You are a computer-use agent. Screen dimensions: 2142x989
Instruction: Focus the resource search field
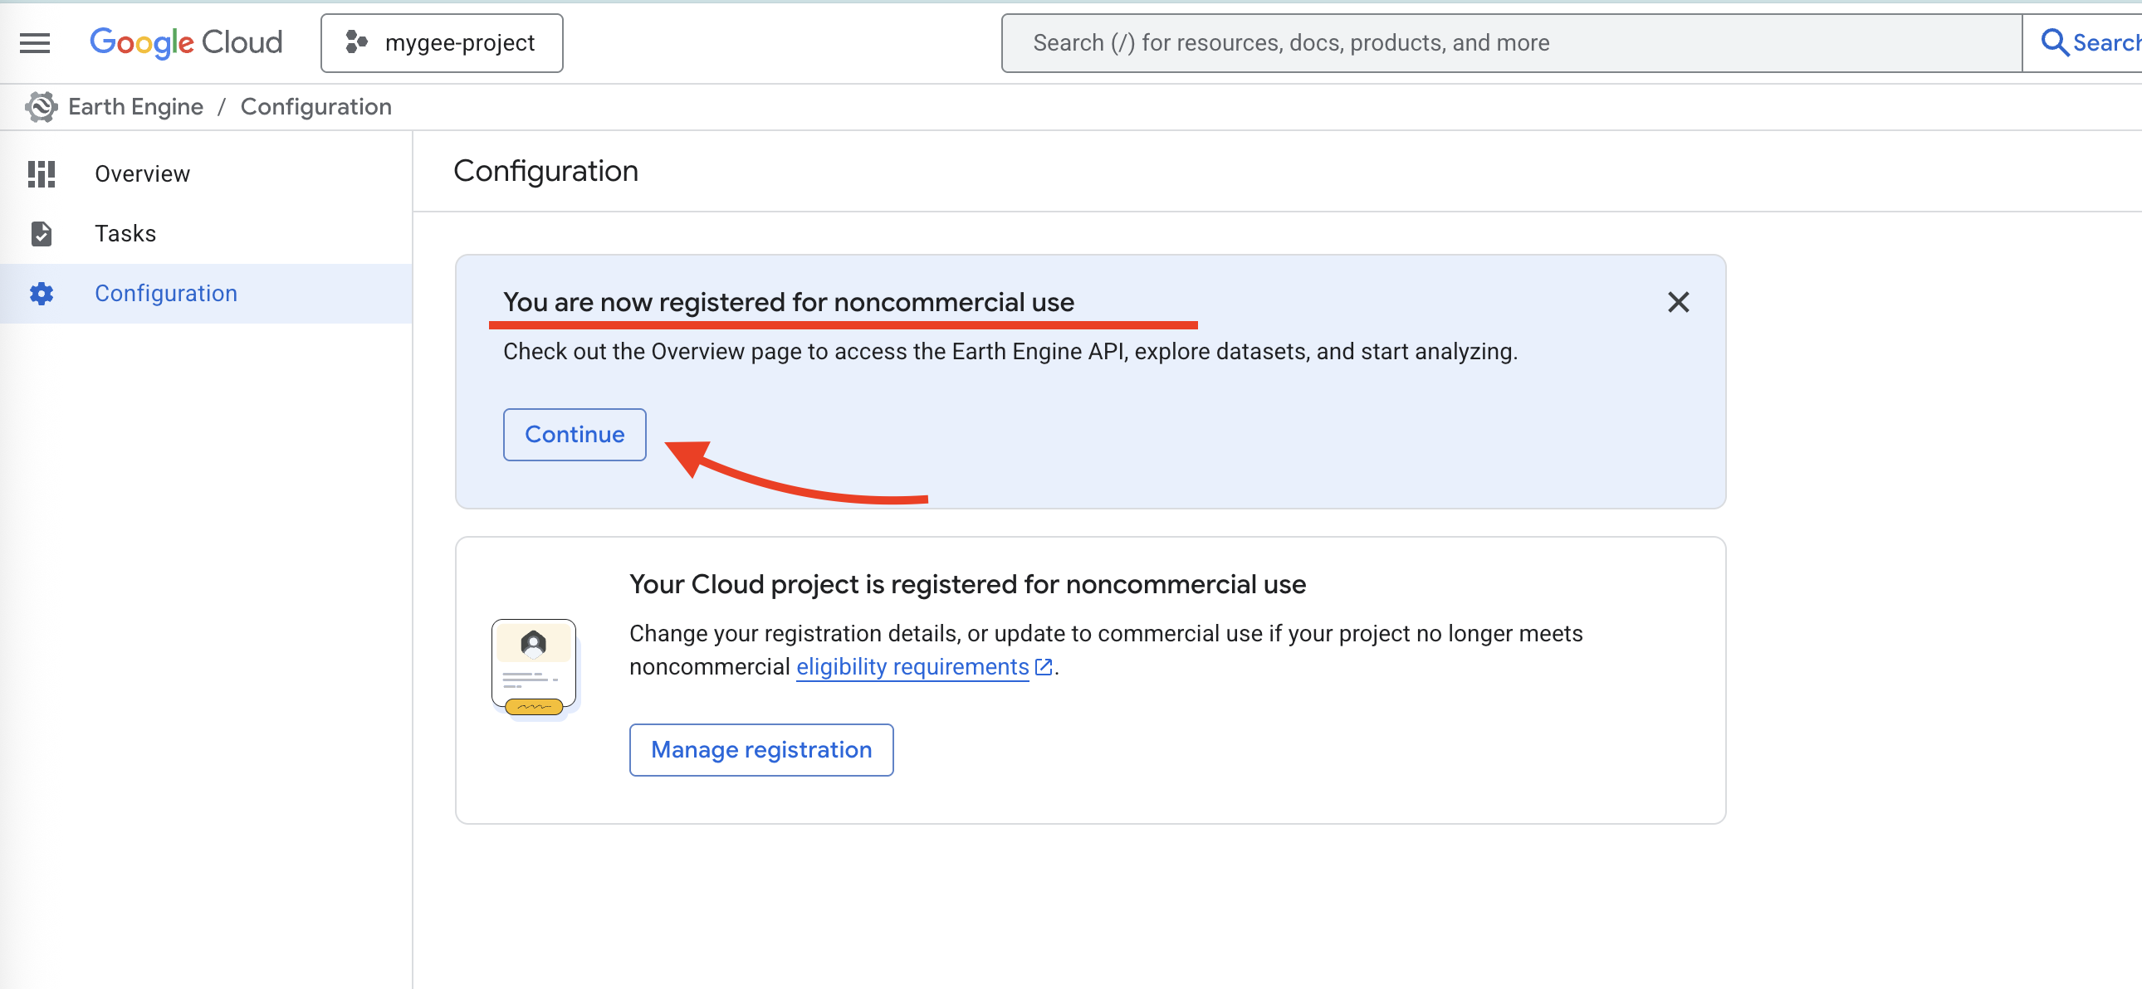point(1511,42)
